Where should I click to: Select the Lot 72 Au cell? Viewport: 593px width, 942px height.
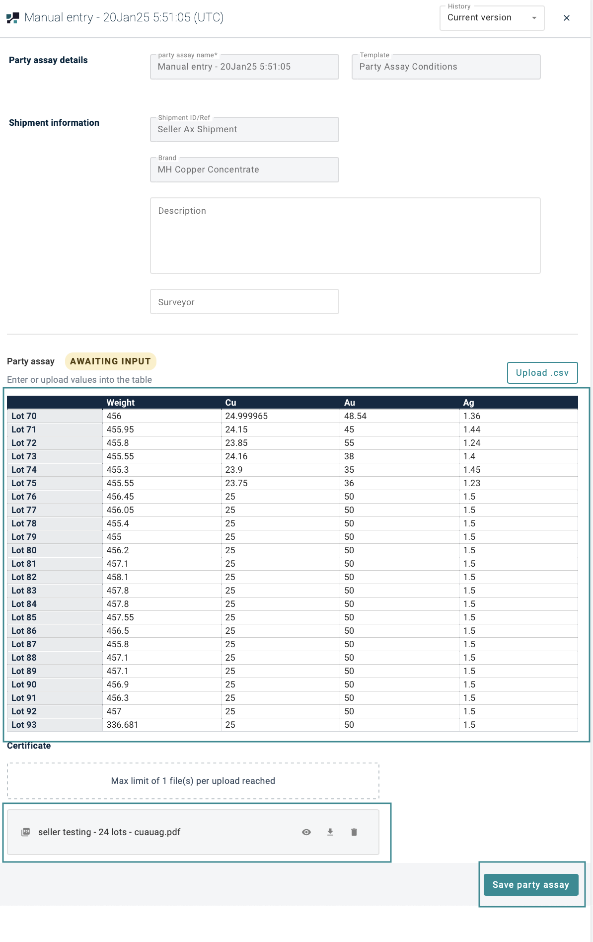click(399, 443)
